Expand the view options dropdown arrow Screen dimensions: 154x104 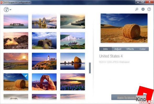point(10,10)
